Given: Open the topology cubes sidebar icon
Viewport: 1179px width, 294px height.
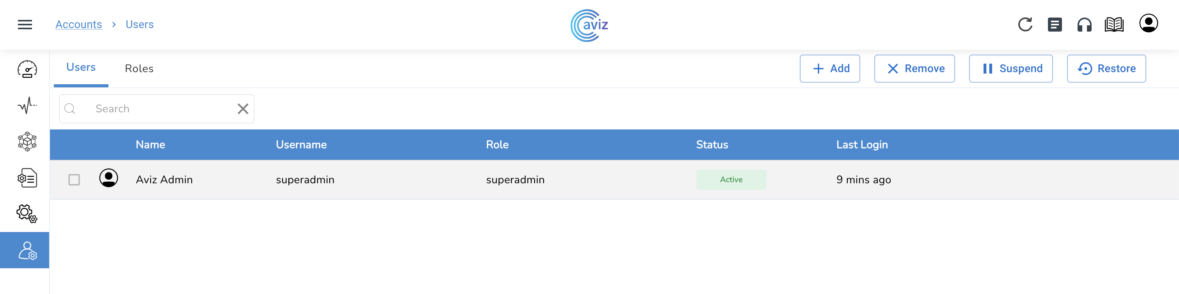Looking at the screenshot, I should [27, 142].
